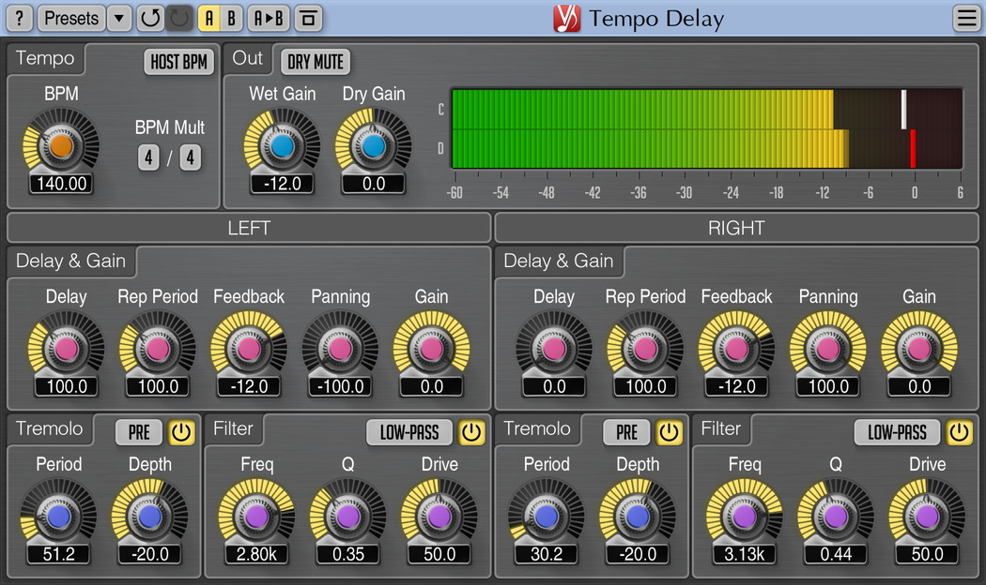Click the window size icon

308,18
